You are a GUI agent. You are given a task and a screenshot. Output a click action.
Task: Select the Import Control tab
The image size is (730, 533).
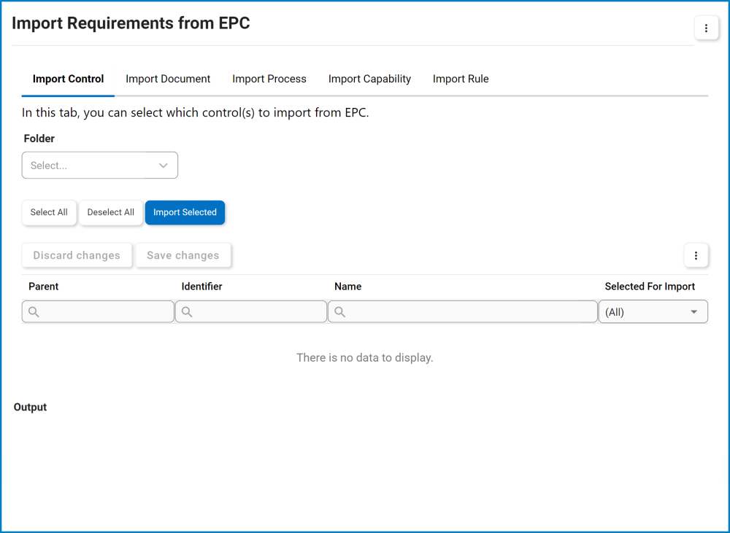pyautogui.click(x=68, y=79)
